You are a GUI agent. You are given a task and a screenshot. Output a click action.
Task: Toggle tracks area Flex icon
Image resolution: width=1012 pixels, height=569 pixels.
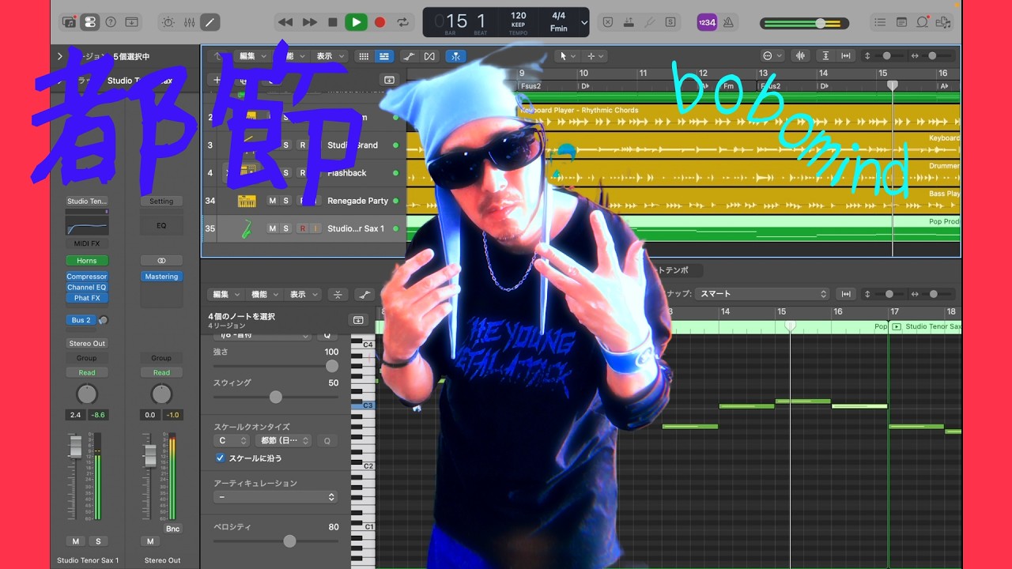(429, 56)
